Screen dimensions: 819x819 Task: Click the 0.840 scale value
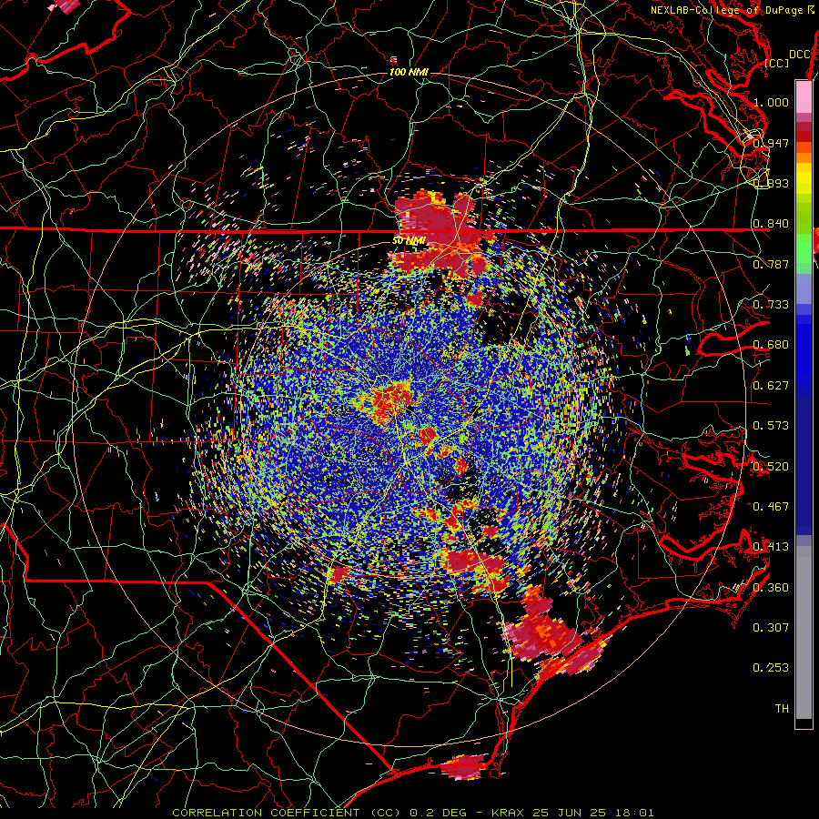[771, 224]
